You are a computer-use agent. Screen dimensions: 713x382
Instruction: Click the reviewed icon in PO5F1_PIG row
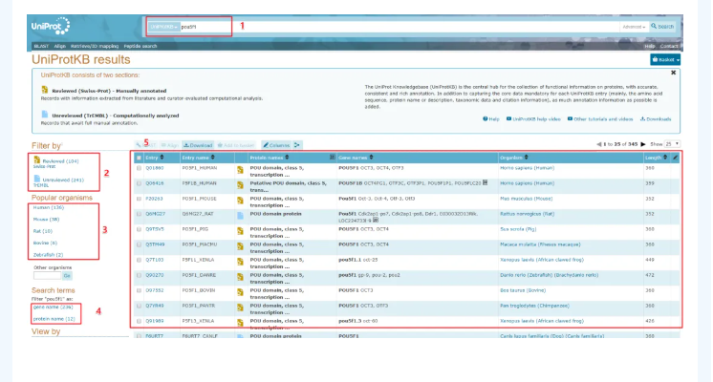tap(240, 231)
